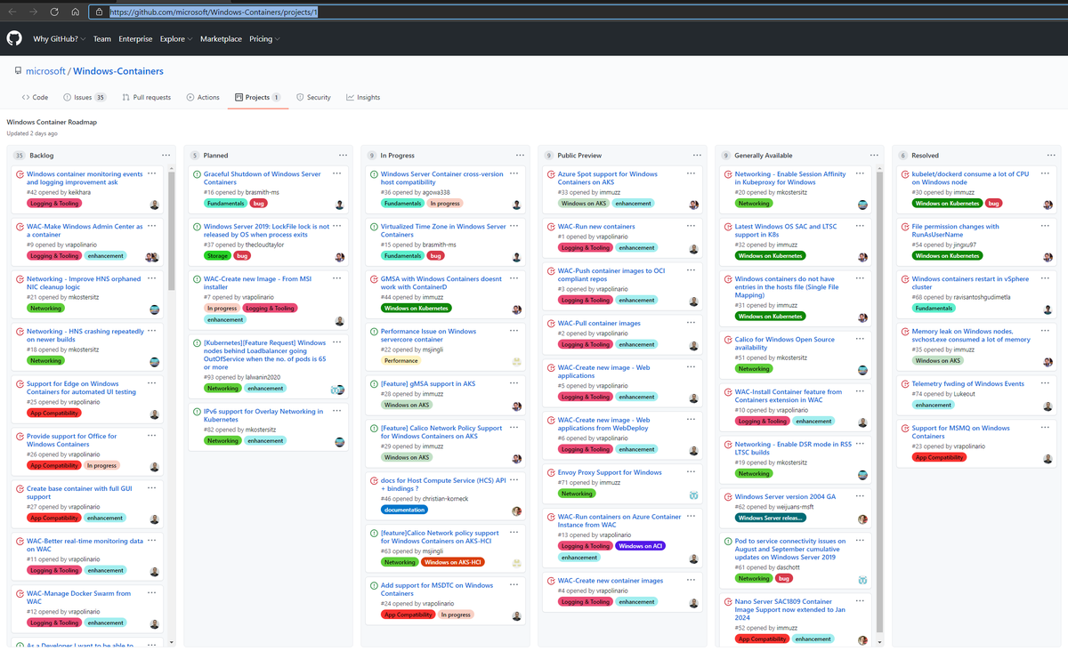
Task: Click the Windows Container Roadmap project title
Action: [52, 122]
